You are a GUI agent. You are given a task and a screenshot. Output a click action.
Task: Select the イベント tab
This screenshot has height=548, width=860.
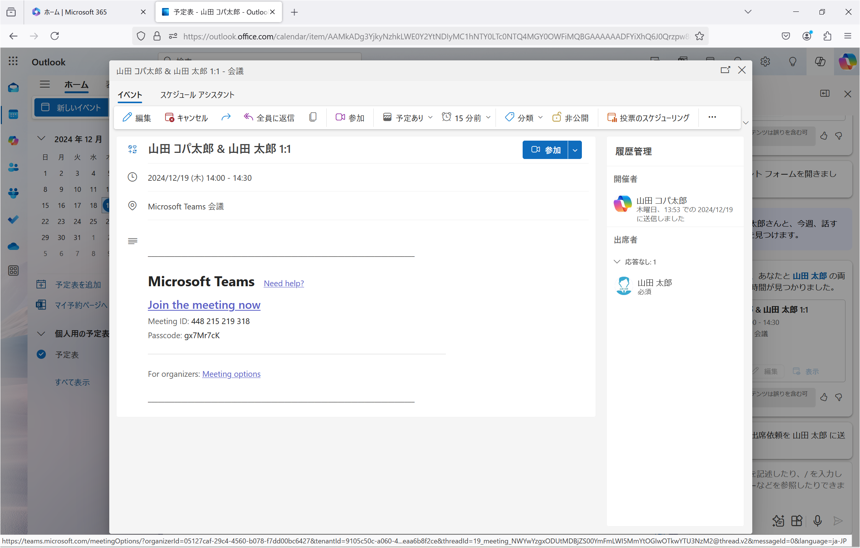[130, 95]
